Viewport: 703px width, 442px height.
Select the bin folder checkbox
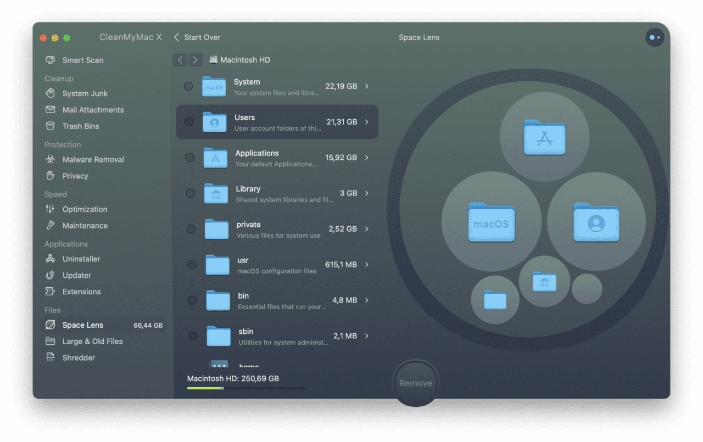[x=192, y=300]
